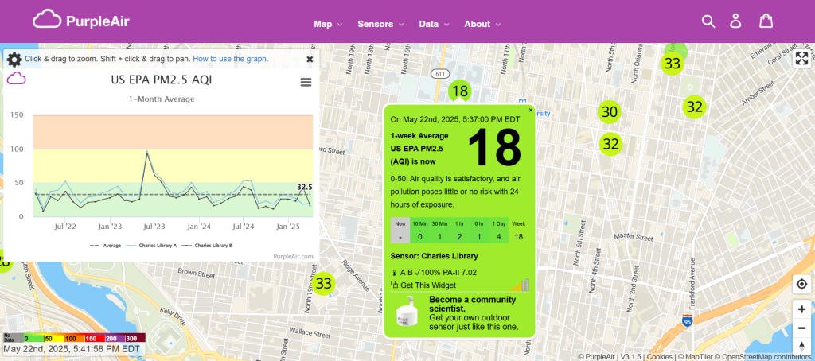Image resolution: width=815 pixels, height=361 pixels.
Task: Close the sensor popup
Action: (x=531, y=110)
